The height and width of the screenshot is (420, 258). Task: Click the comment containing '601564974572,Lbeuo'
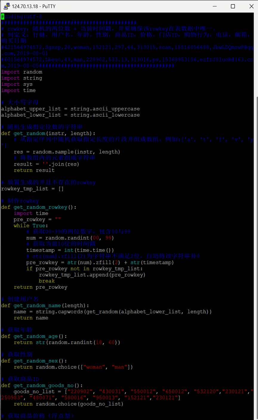click(x=127, y=63)
